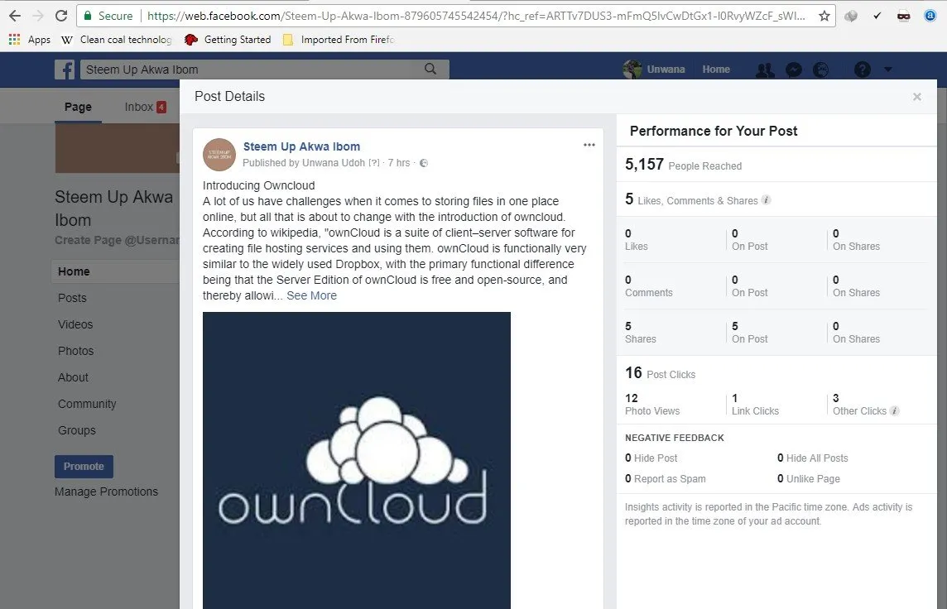This screenshot has height=609, width=947.
Task: Click gray globe extension icon beside bookmark star
Action: (851, 17)
